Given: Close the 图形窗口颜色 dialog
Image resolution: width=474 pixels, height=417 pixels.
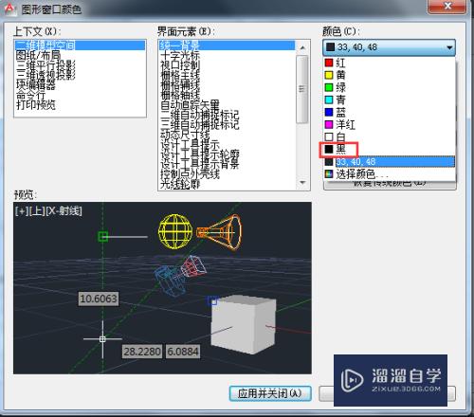Looking at the screenshot, I should (447, 6).
